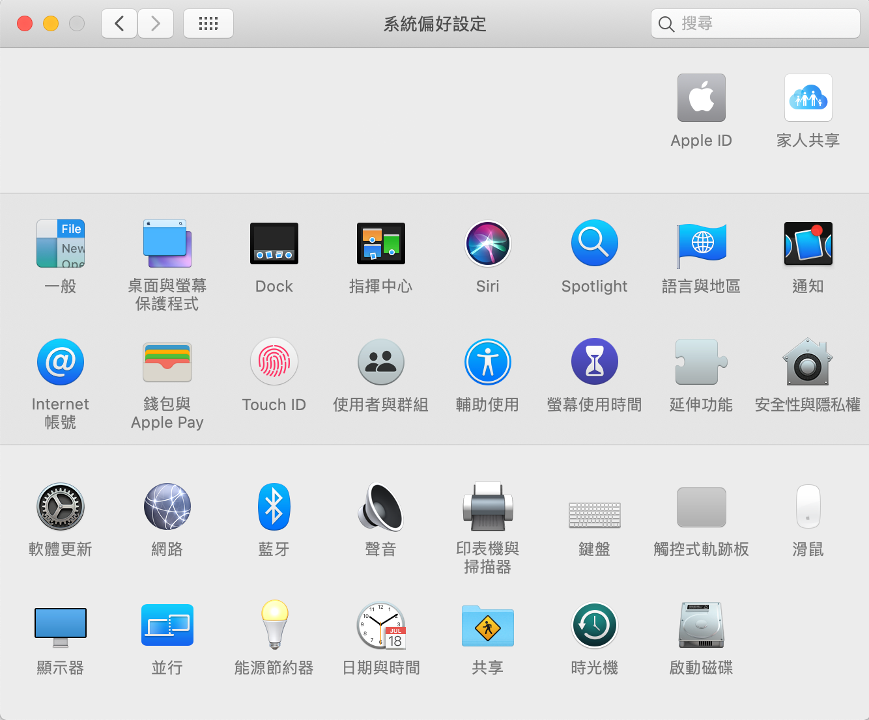
Task: Open 使用者與群組 preferences
Action: point(381,362)
